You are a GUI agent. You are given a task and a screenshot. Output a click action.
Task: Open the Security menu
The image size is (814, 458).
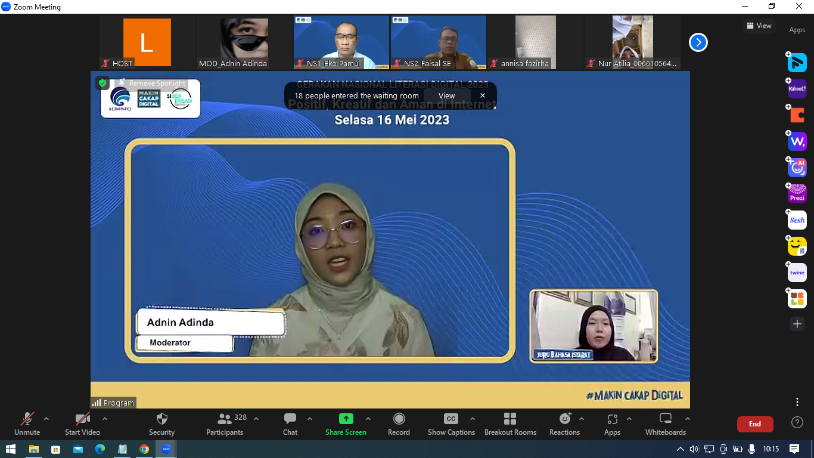point(161,424)
